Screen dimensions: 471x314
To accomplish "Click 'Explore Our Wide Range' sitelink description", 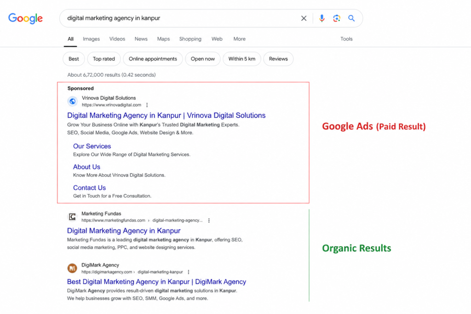I will (x=132, y=154).
